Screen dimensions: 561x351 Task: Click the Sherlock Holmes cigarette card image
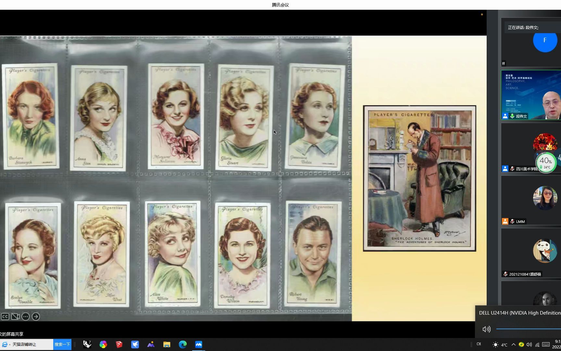[x=419, y=178]
